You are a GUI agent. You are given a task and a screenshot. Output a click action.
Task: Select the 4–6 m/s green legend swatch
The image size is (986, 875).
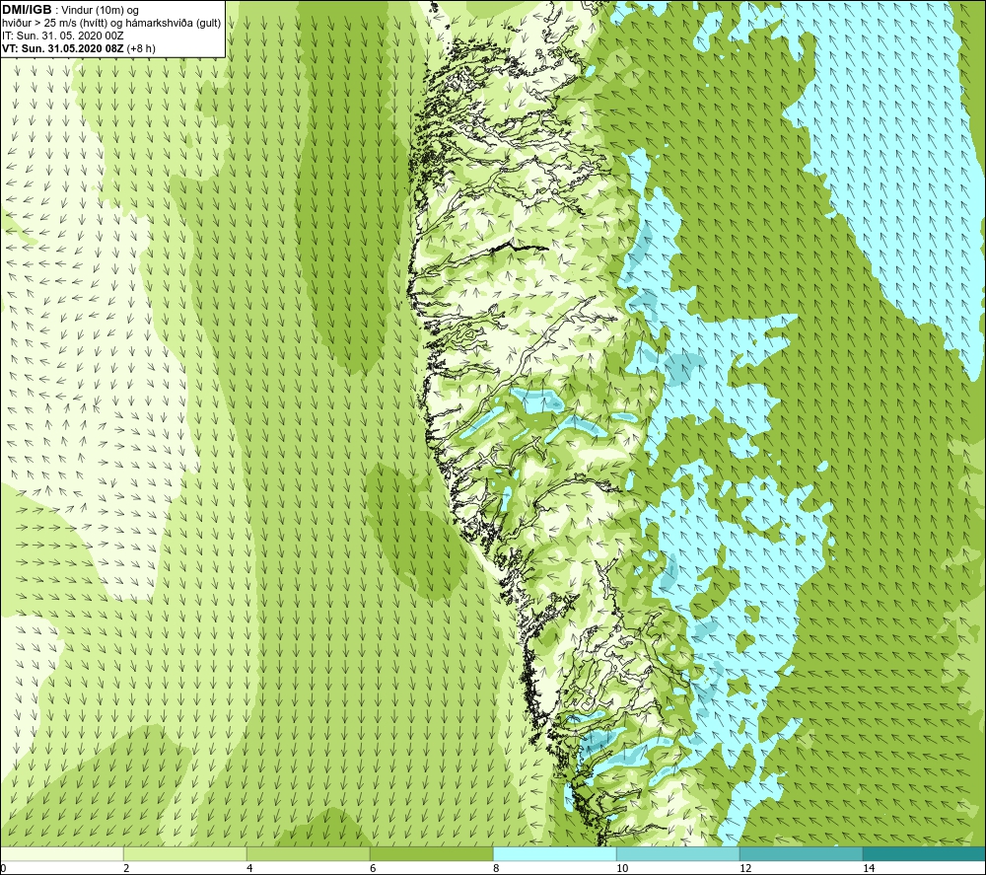click(308, 853)
